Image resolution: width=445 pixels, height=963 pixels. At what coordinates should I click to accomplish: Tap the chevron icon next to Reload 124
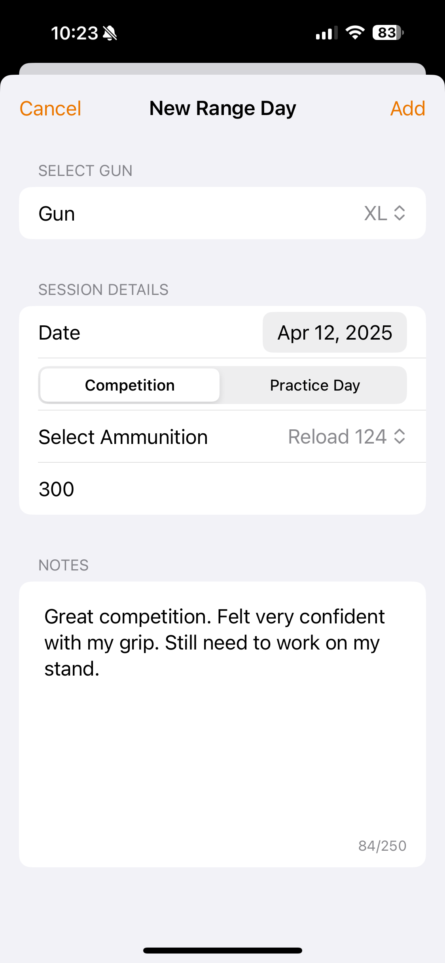(x=400, y=437)
